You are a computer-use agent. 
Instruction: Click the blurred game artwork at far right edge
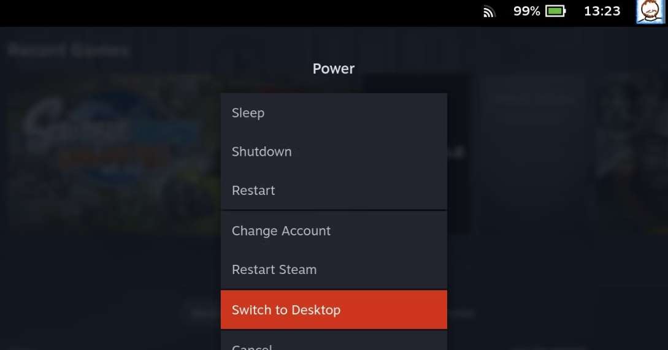[x=631, y=153]
